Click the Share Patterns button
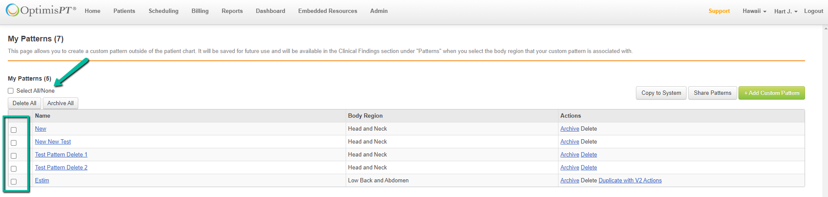 [712, 93]
